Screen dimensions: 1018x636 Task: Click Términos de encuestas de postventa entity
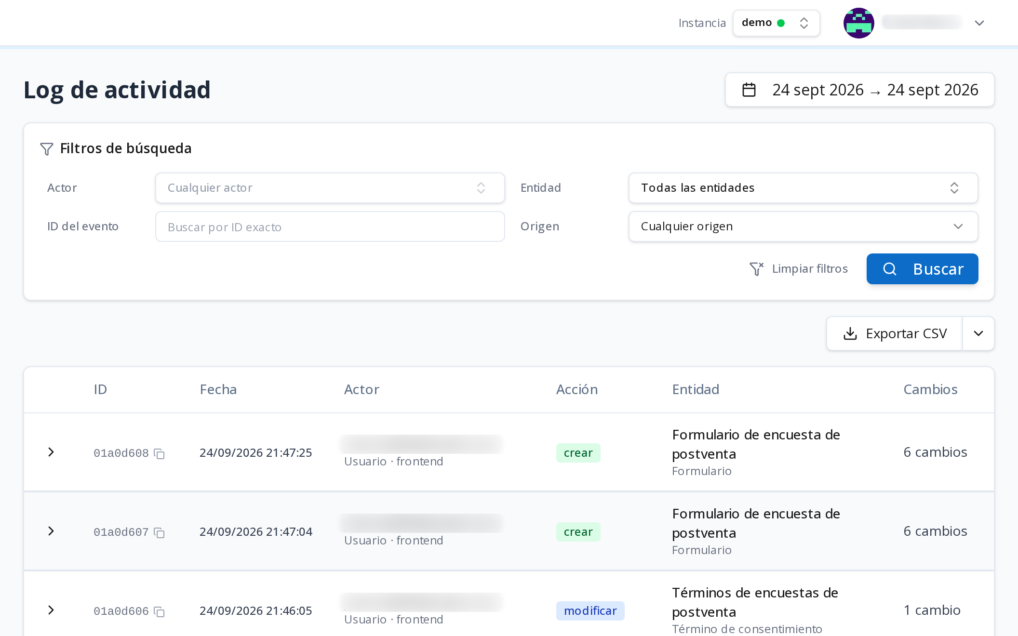[755, 602]
